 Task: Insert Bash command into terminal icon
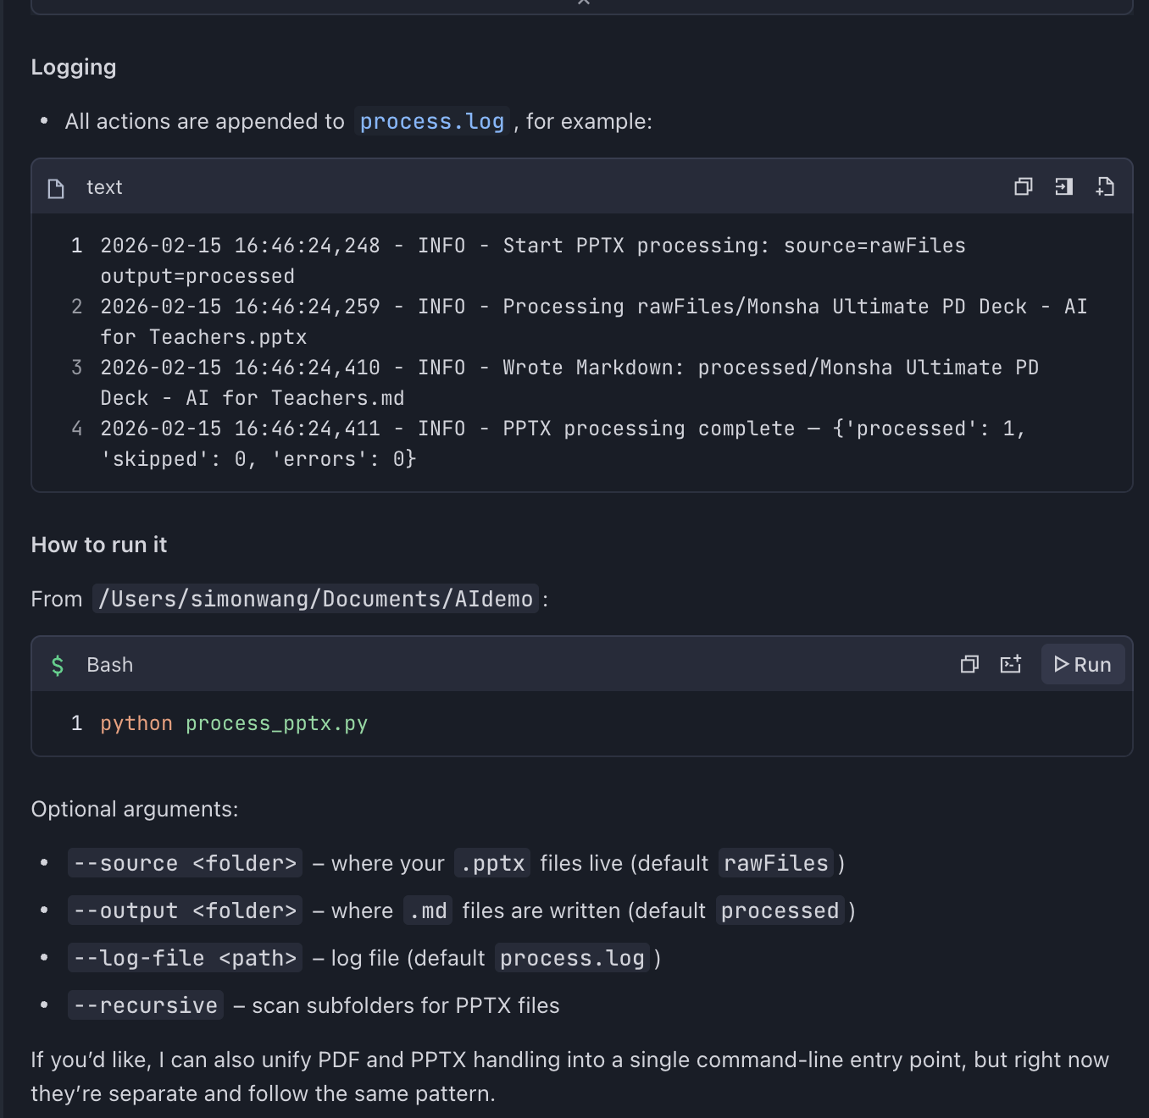coord(1010,665)
